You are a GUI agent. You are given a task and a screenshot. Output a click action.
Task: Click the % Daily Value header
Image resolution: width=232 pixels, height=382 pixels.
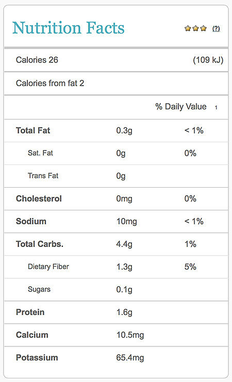coord(181,107)
